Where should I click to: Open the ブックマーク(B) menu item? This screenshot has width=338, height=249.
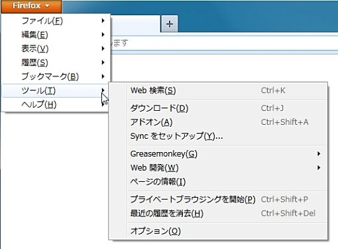click(x=56, y=76)
